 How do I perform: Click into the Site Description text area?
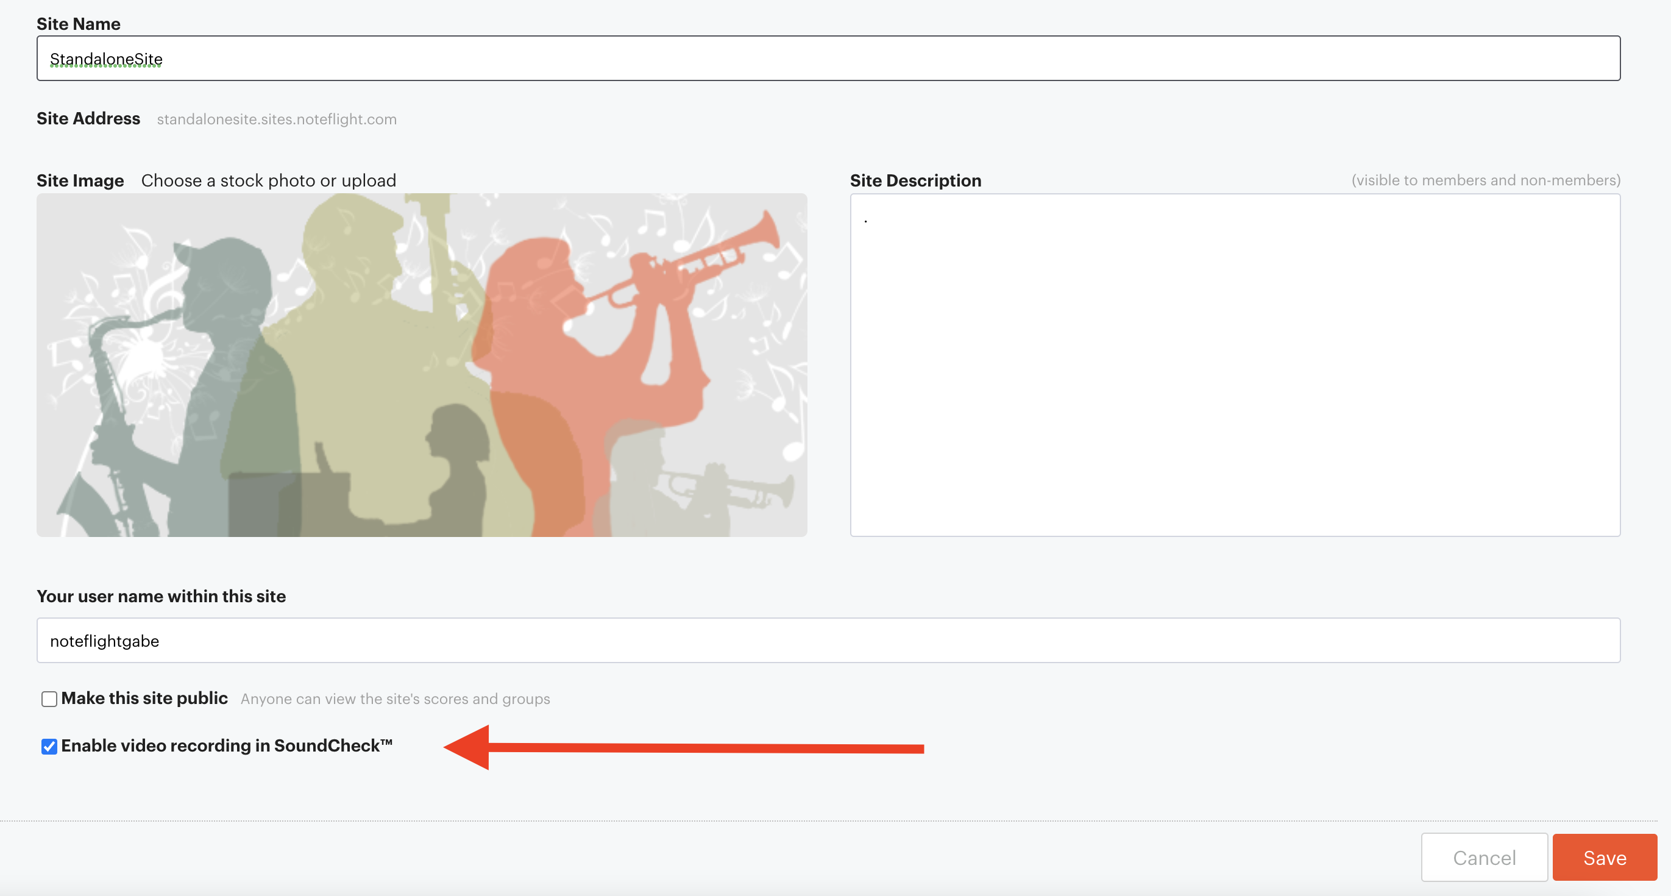click(x=1235, y=364)
